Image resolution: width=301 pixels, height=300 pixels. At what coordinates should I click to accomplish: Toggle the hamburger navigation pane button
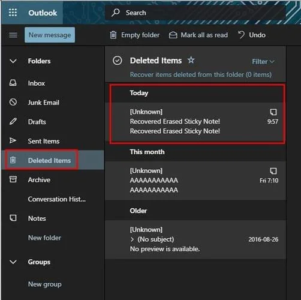pos(13,35)
